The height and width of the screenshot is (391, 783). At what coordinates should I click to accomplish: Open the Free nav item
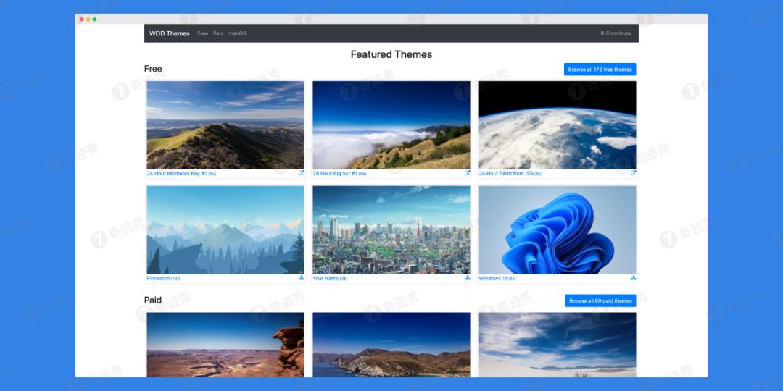click(202, 33)
